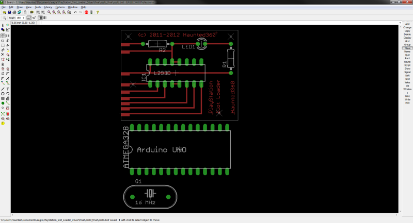Open the Library menu

(x=48, y=7)
